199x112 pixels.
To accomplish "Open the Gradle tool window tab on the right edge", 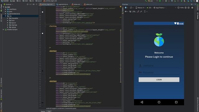I will coord(198,7).
